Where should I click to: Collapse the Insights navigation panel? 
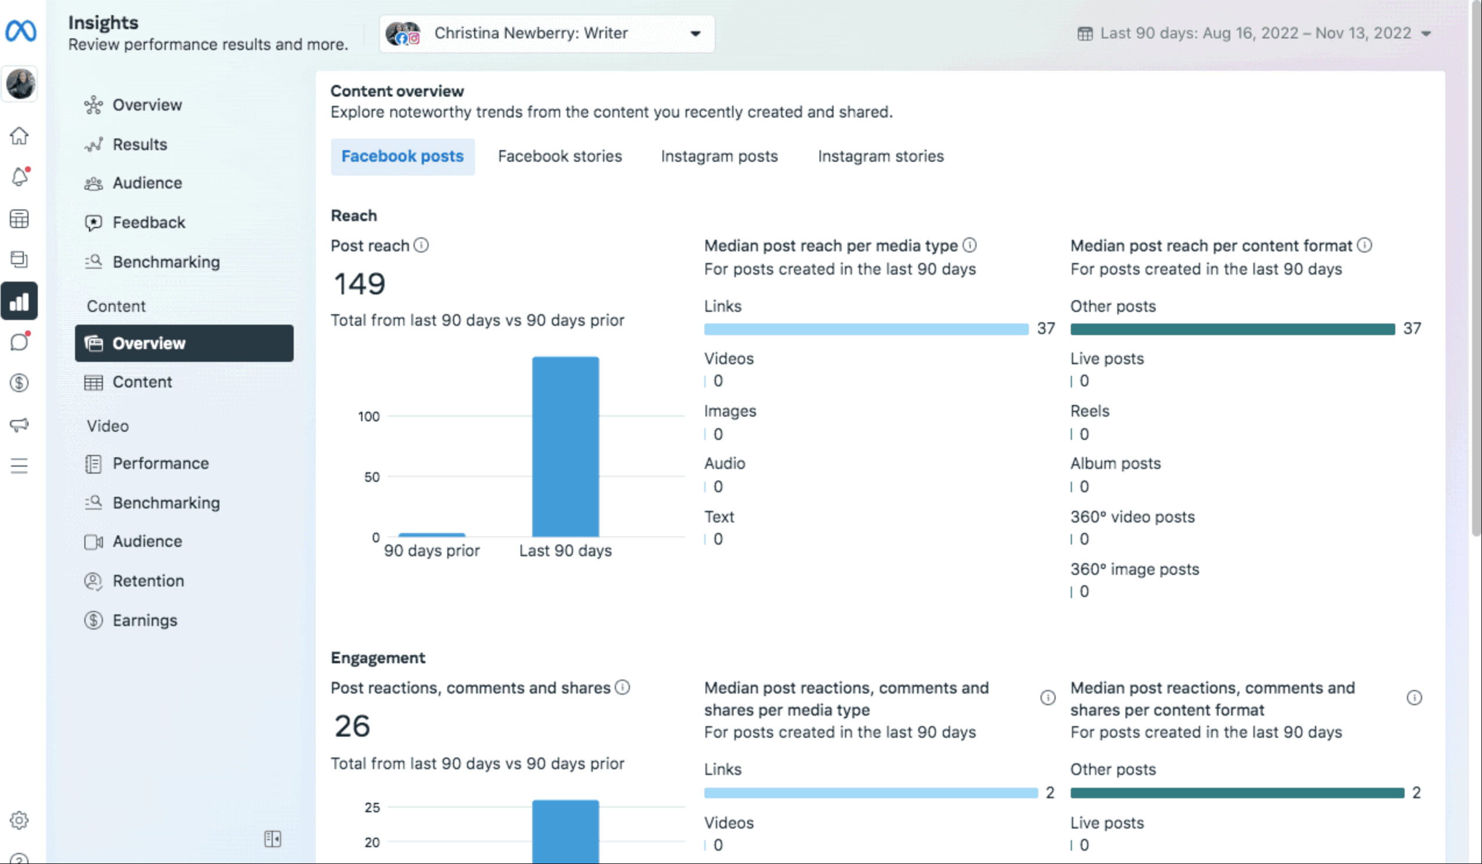point(272,839)
